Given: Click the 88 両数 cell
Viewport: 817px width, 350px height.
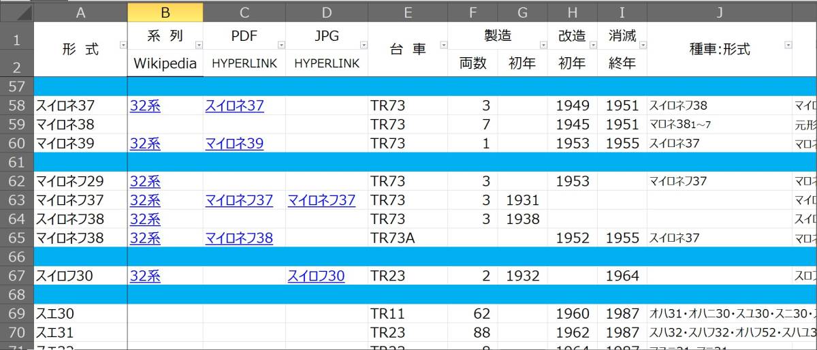Looking at the screenshot, I should (x=473, y=333).
